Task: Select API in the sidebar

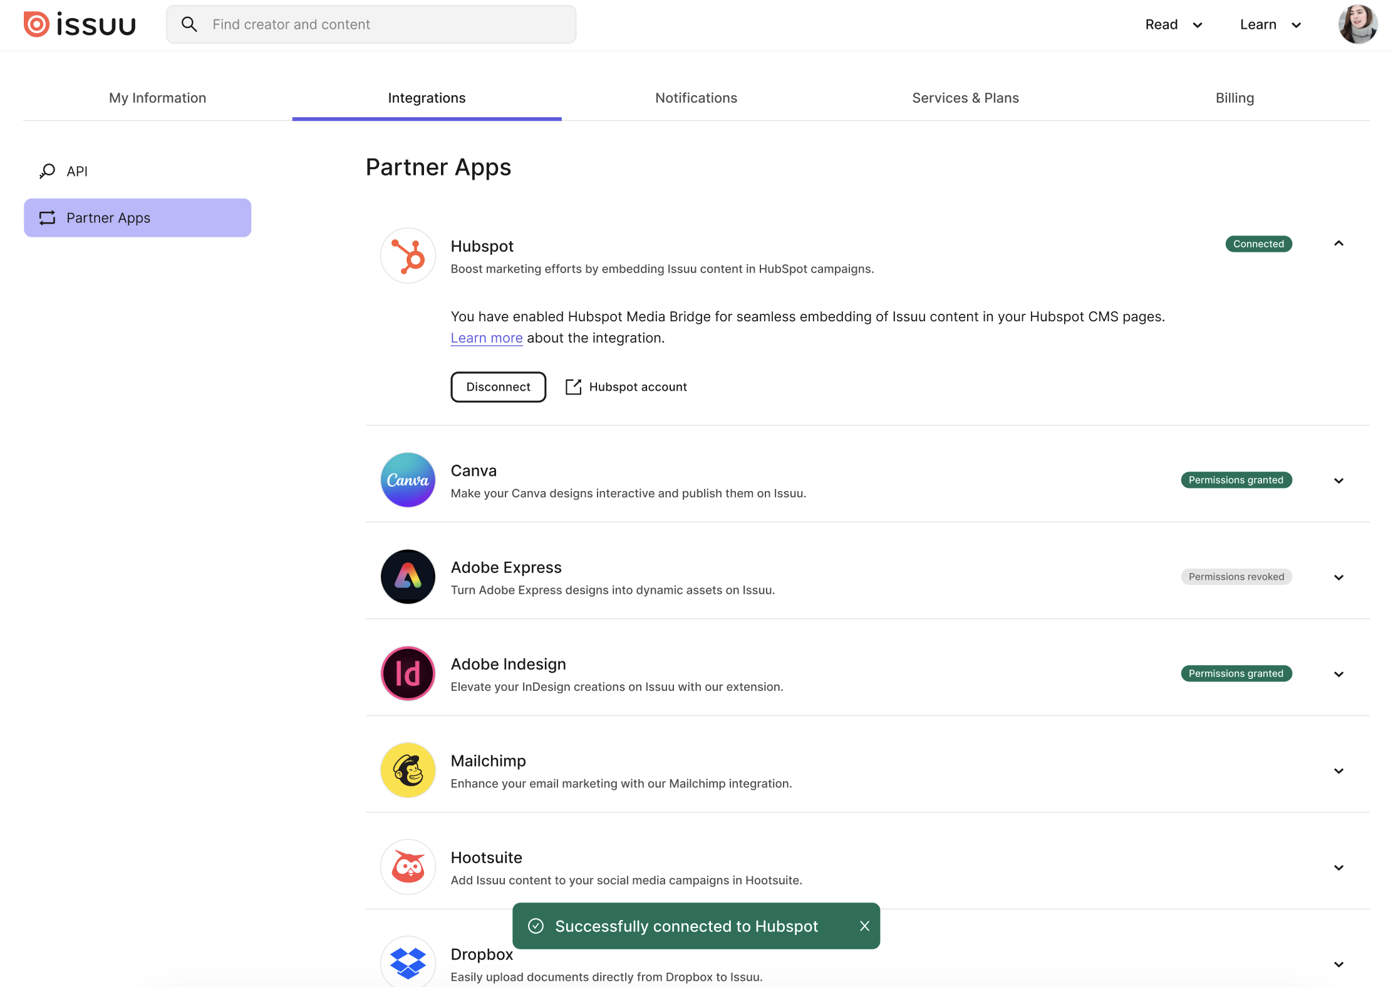Action: pos(137,171)
